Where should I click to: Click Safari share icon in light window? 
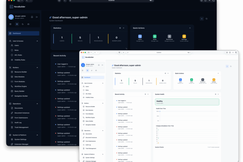pos(230,53)
